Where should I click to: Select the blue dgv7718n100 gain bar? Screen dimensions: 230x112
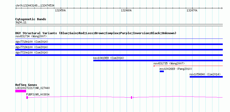pos(119,44)
